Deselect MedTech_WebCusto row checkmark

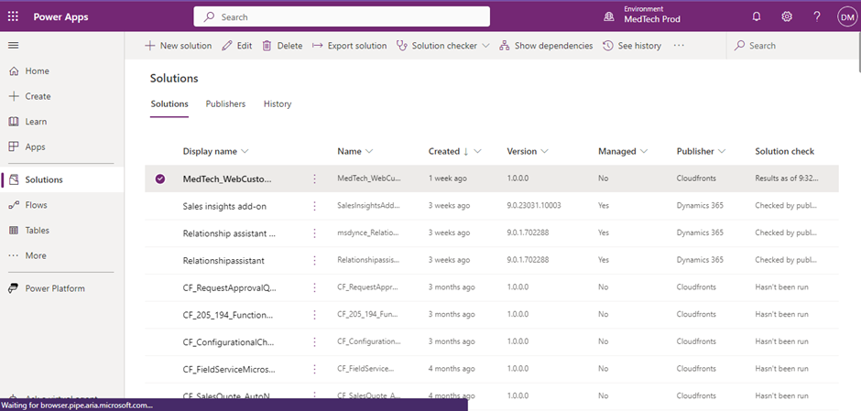click(159, 178)
